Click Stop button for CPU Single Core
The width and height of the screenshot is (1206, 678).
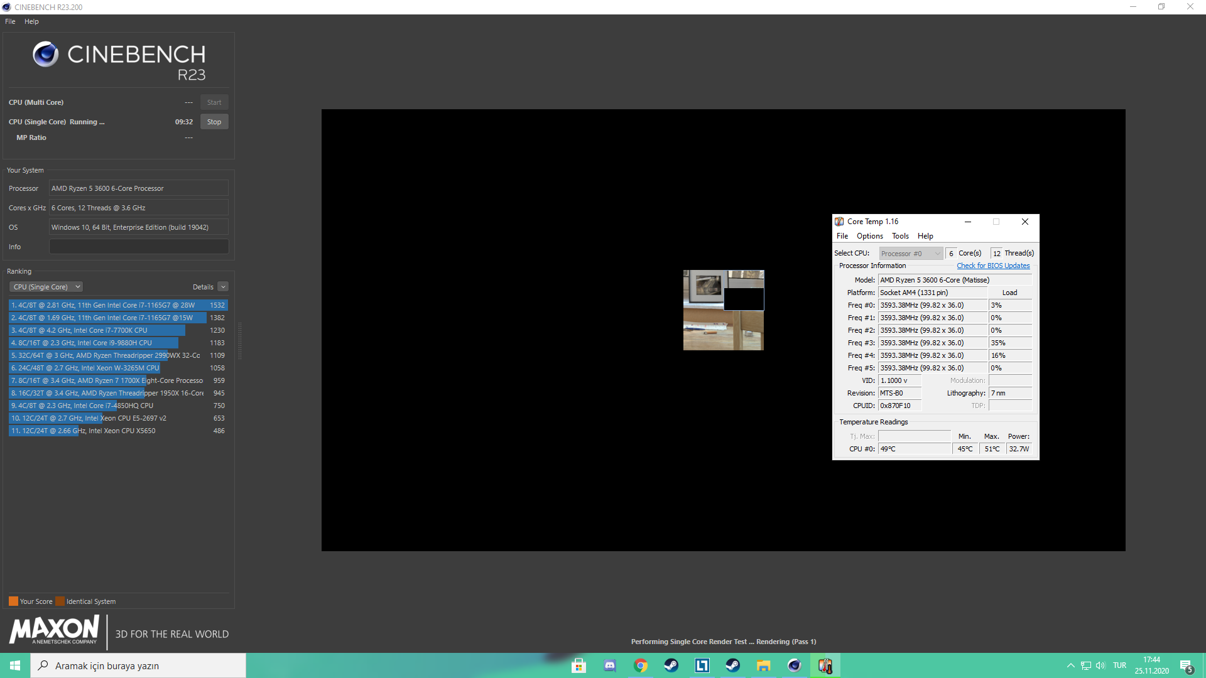click(214, 122)
